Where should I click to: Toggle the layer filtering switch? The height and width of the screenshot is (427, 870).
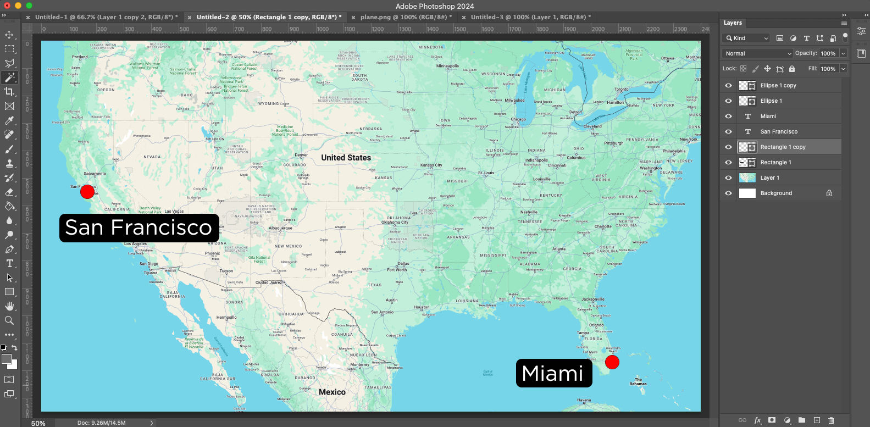pos(845,37)
